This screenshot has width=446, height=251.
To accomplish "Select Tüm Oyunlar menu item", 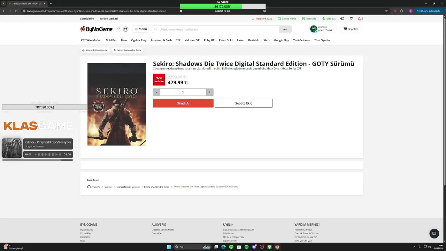I will pyautogui.click(x=323, y=40).
